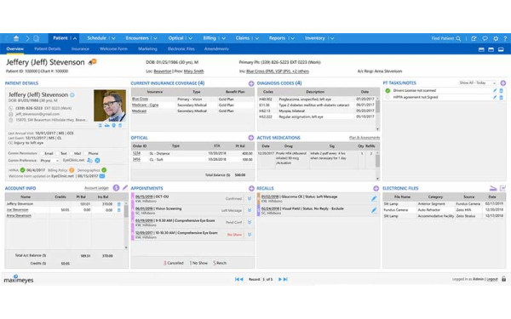Screen dimensions: 511x319
Task: Click the Blue Cross insurance link
Action: coord(141,99)
